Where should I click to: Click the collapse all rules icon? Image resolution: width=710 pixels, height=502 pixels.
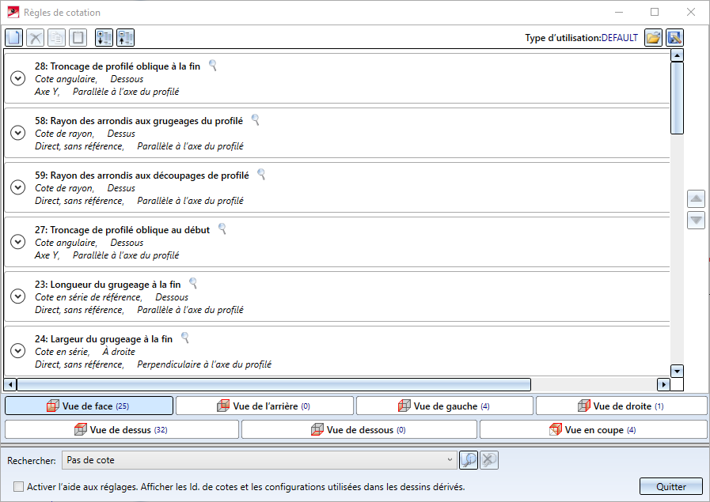click(125, 37)
